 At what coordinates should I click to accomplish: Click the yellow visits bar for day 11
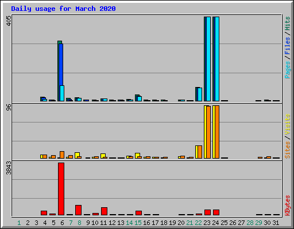[103, 156]
